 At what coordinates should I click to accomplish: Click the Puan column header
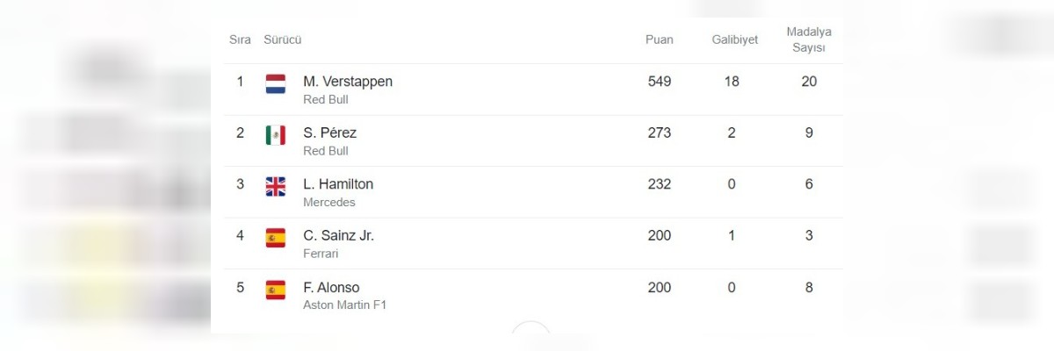pos(659,39)
